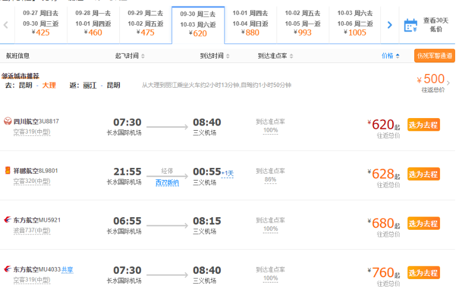The width and height of the screenshot is (459, 298).
Task: Click 西双版纳 stopover link
Action: coord(167,183)
